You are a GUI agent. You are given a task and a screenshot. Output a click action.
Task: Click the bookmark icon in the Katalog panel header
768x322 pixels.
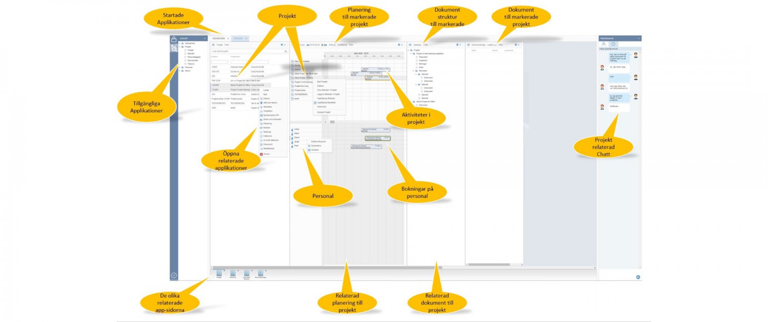[457, 45]
